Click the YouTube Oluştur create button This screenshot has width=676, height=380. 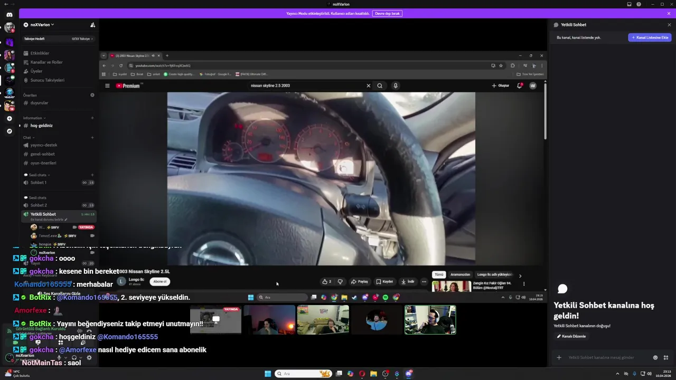[x=501, y=85]
